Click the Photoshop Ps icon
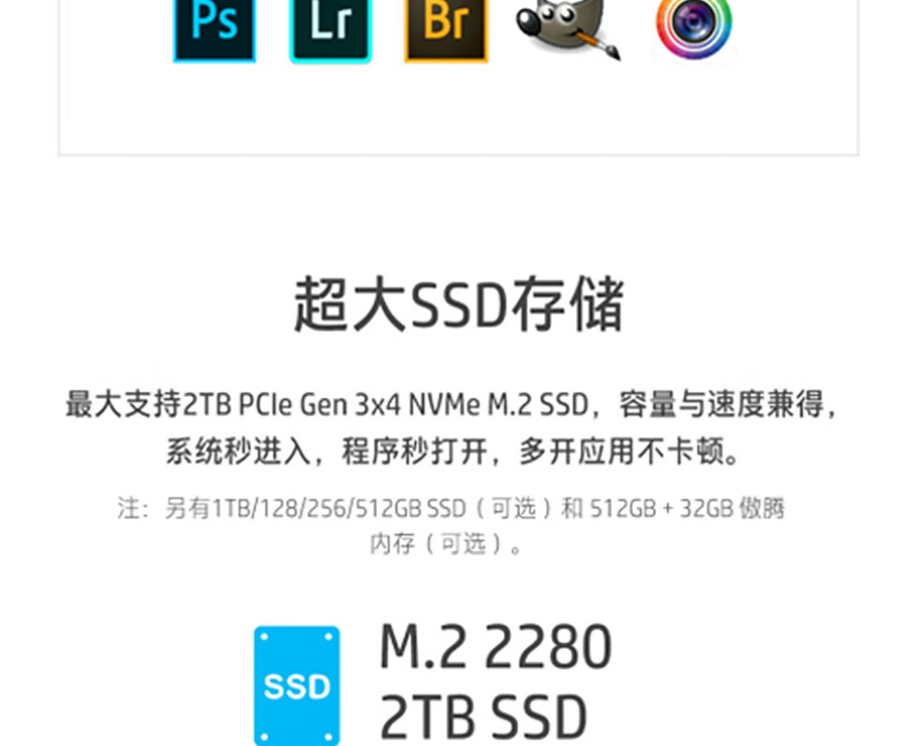 tap(215, 29)
